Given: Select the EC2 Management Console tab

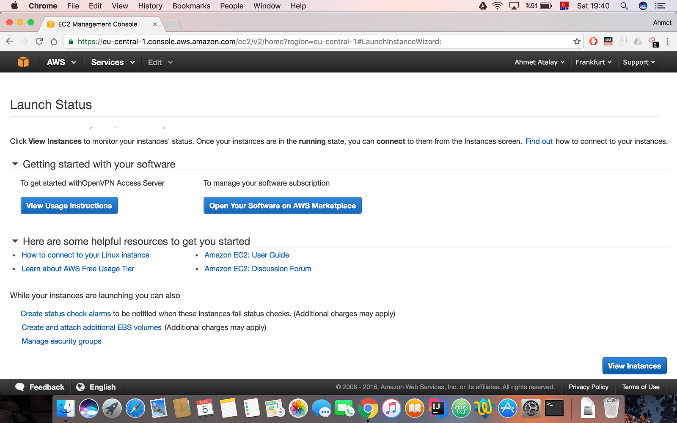Looking at the screenshot, I should click(102, 24).
